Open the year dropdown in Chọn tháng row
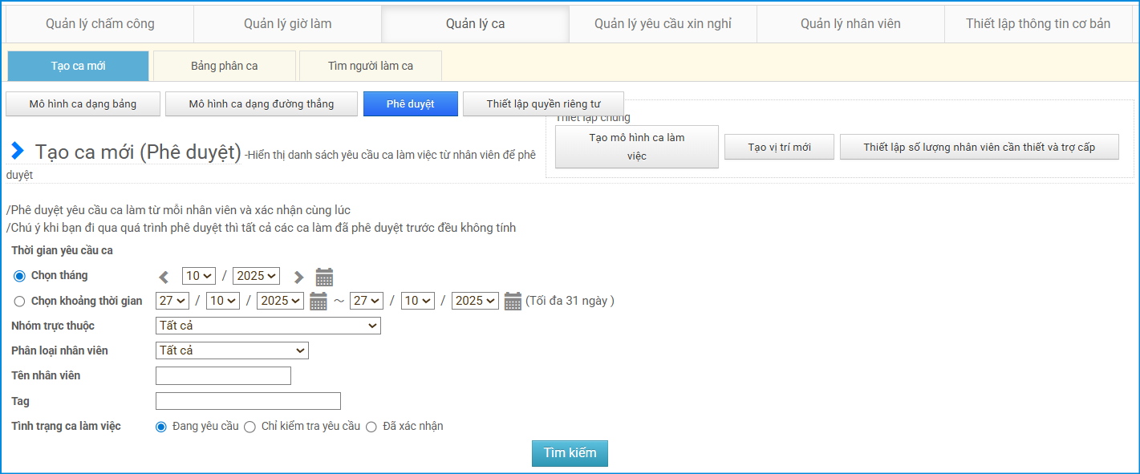 256,276
